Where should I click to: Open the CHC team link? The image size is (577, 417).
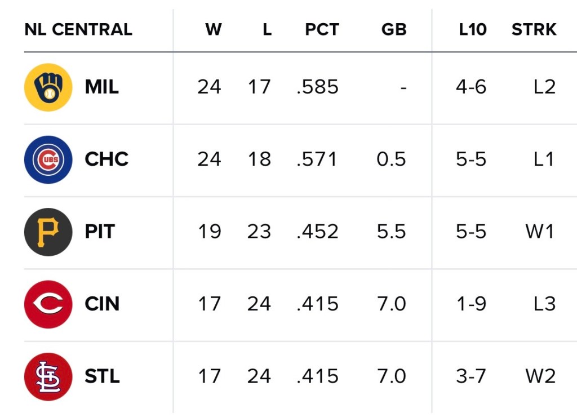point(106,159)
